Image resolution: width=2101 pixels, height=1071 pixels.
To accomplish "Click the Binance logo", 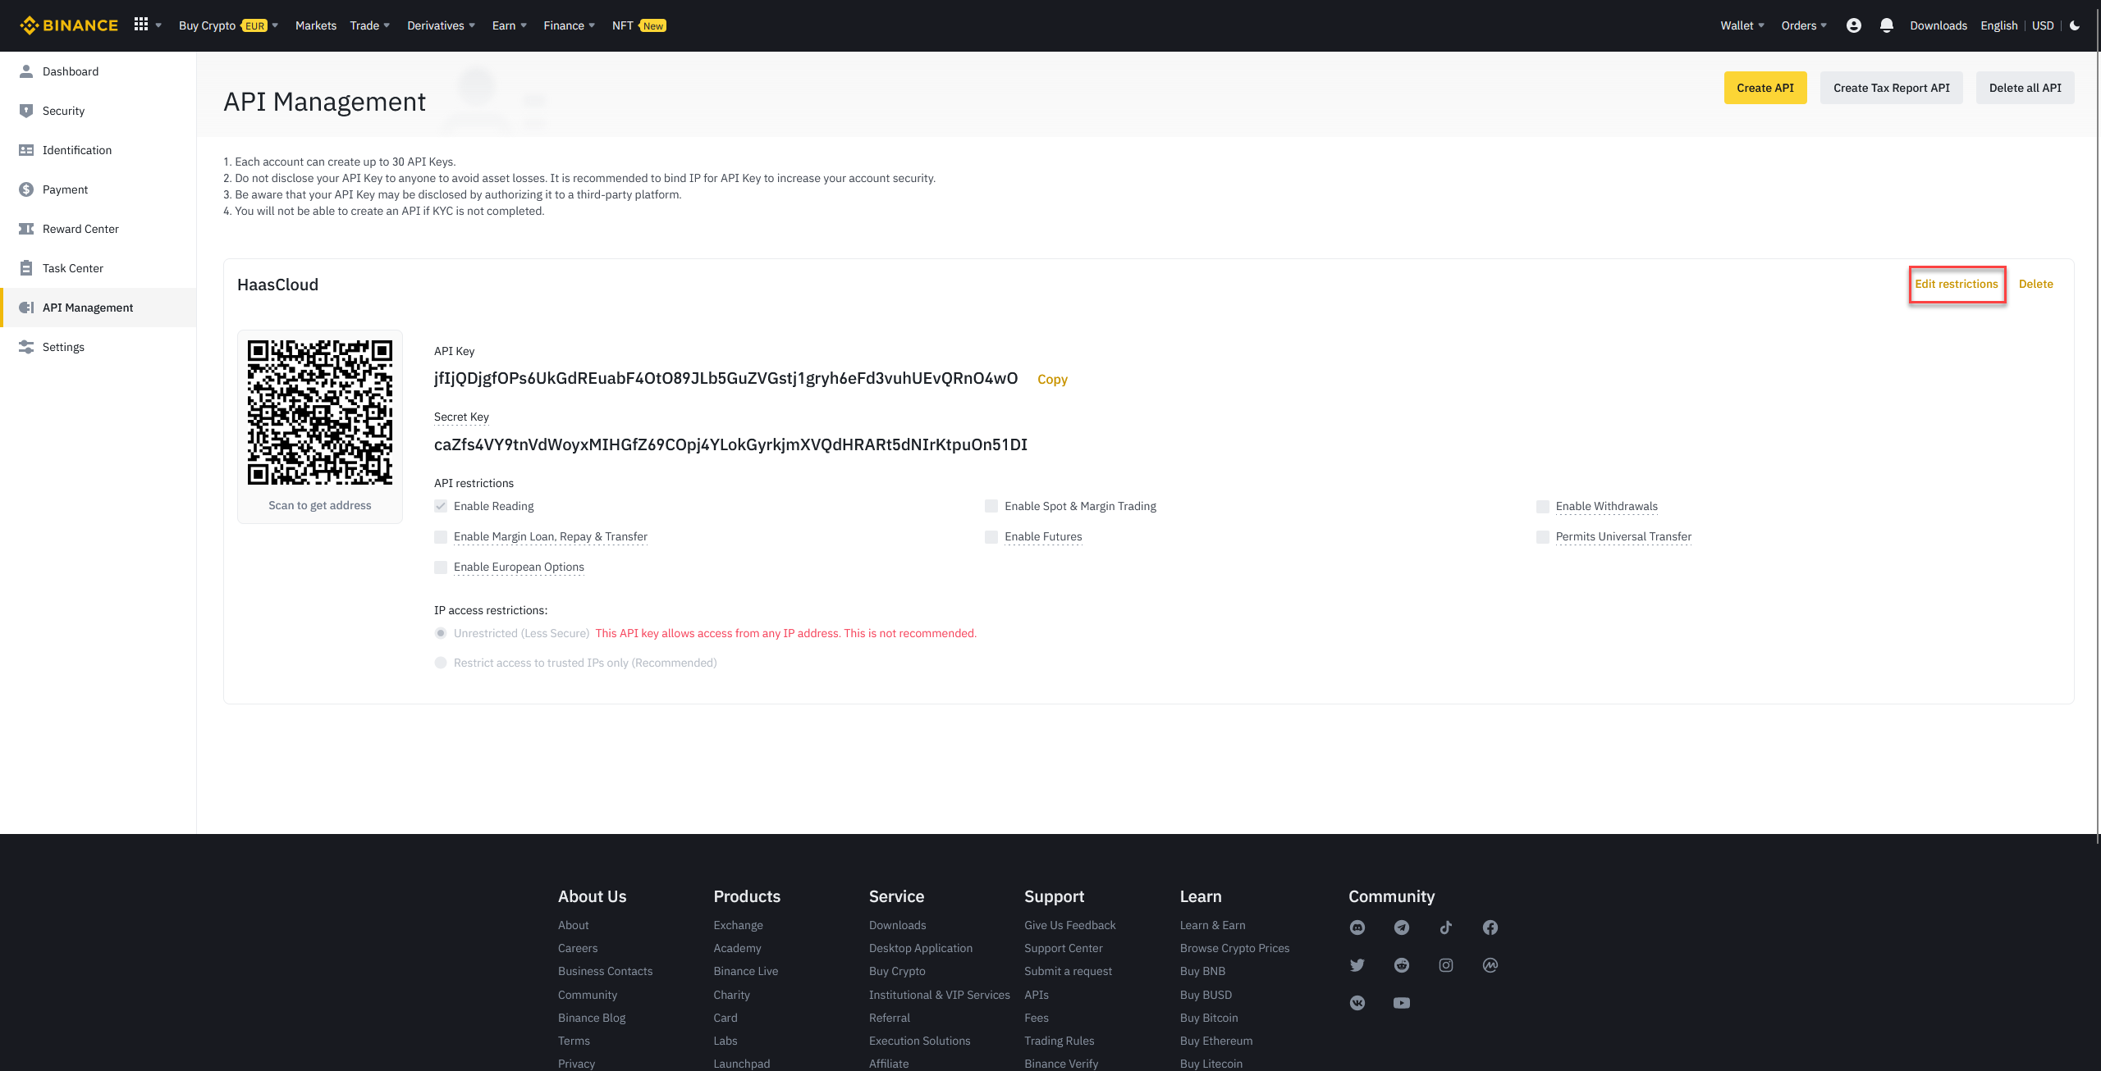I will click(69, 25).
